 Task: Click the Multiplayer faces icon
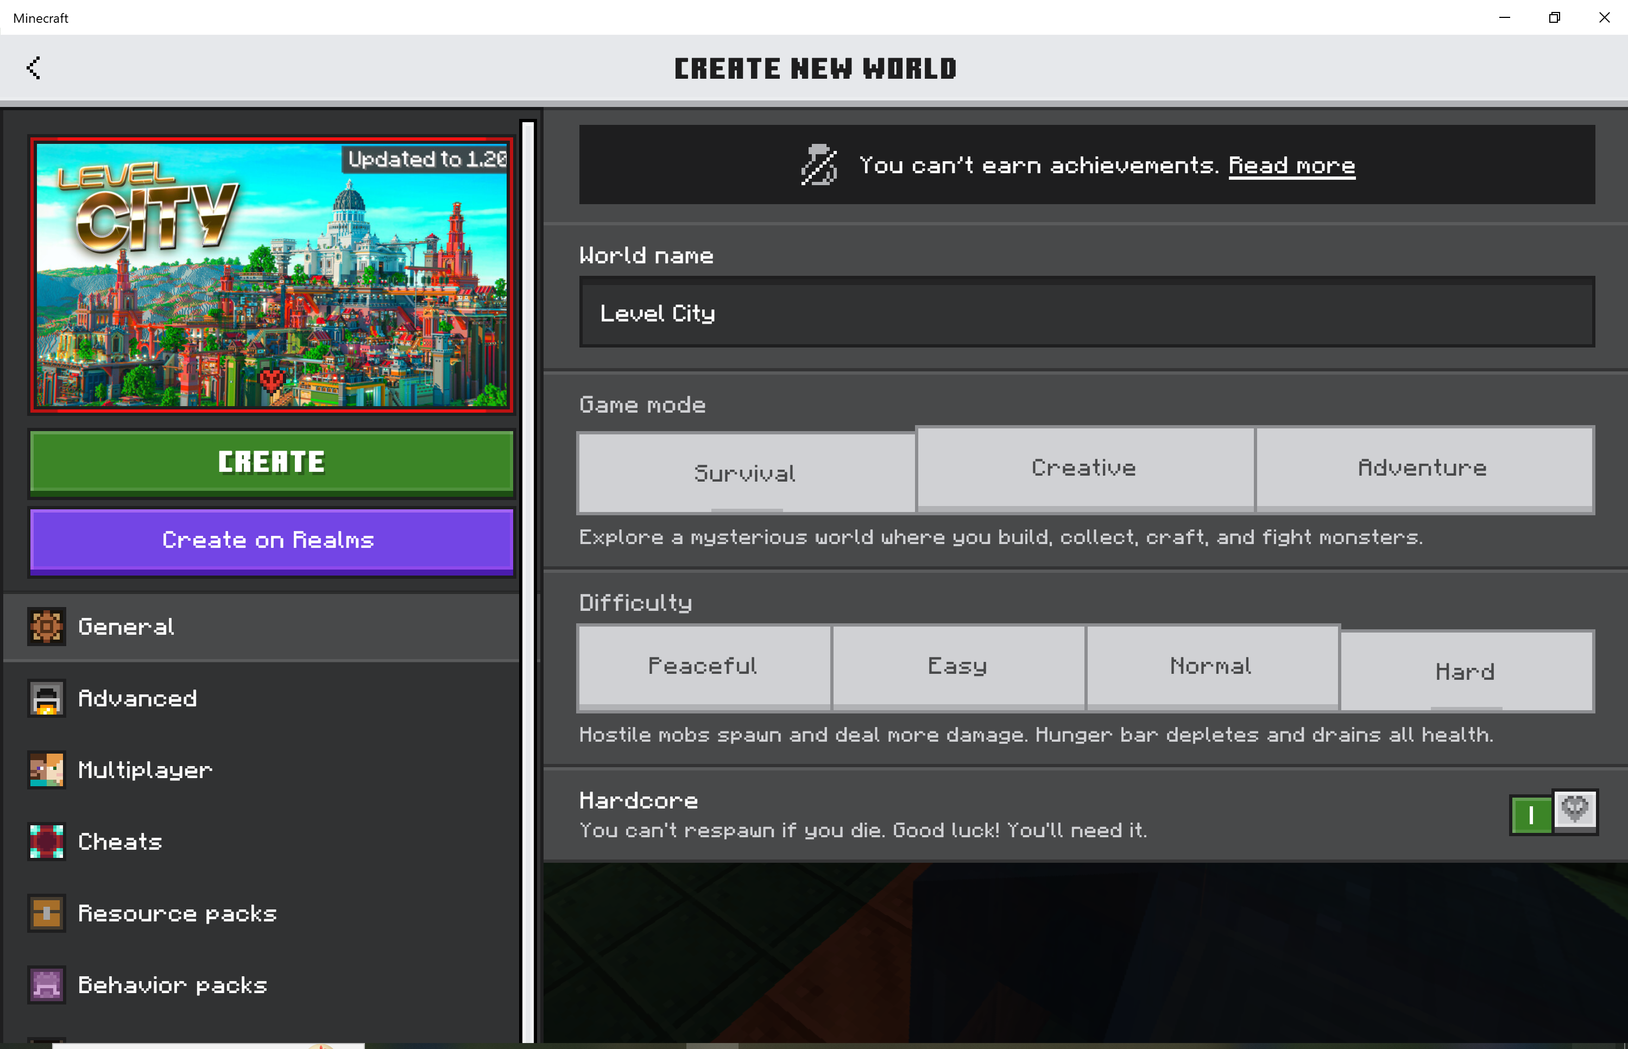click(x=46, y=770)
